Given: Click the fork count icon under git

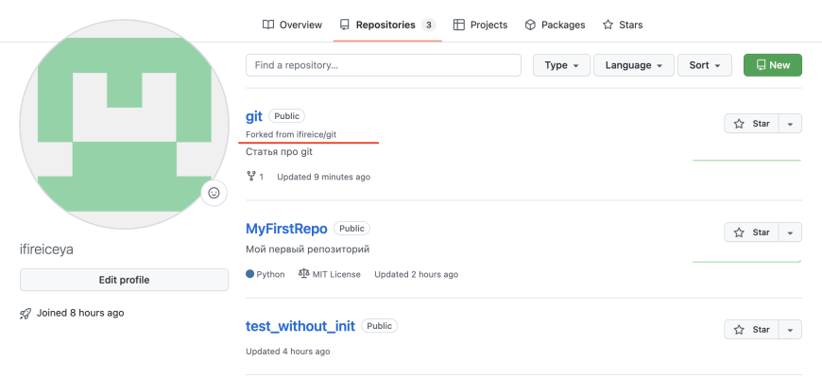Looking at the screenshot, I should [251, 177].
